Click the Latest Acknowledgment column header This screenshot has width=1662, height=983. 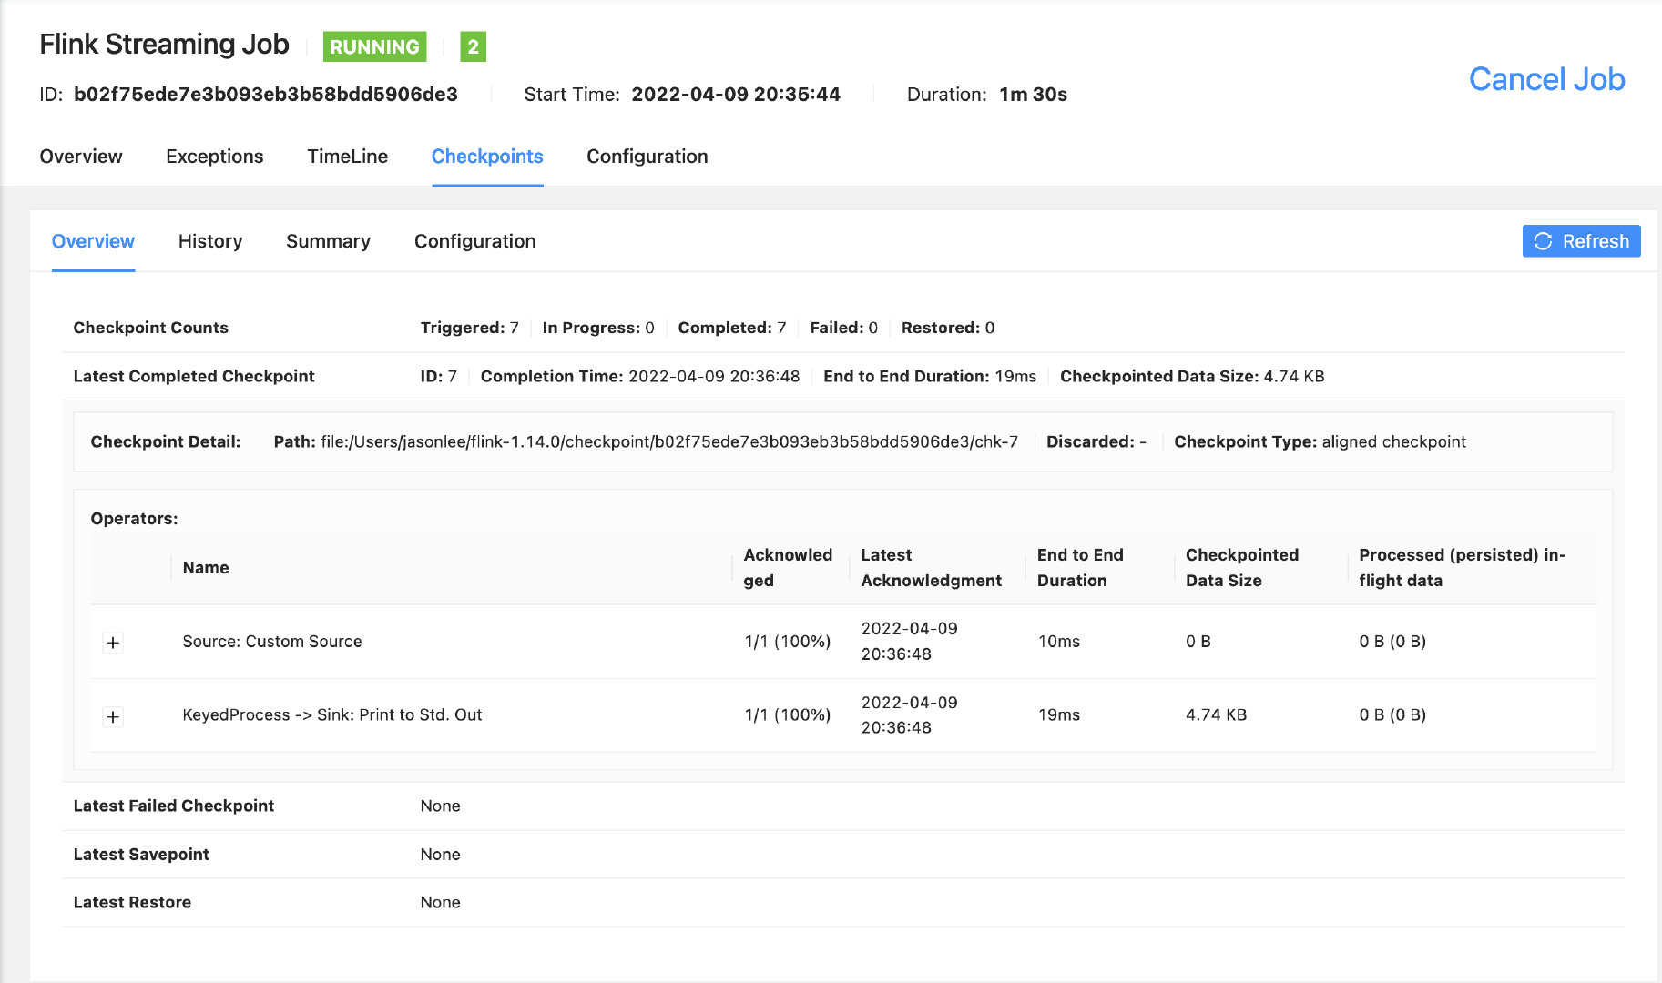click(x=931, y=568)
